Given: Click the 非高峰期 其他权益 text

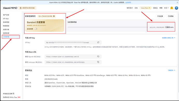Looking at the screenshot, I should 69,86.
